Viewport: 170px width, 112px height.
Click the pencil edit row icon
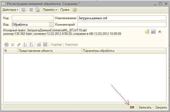click(x=19, y=45)
